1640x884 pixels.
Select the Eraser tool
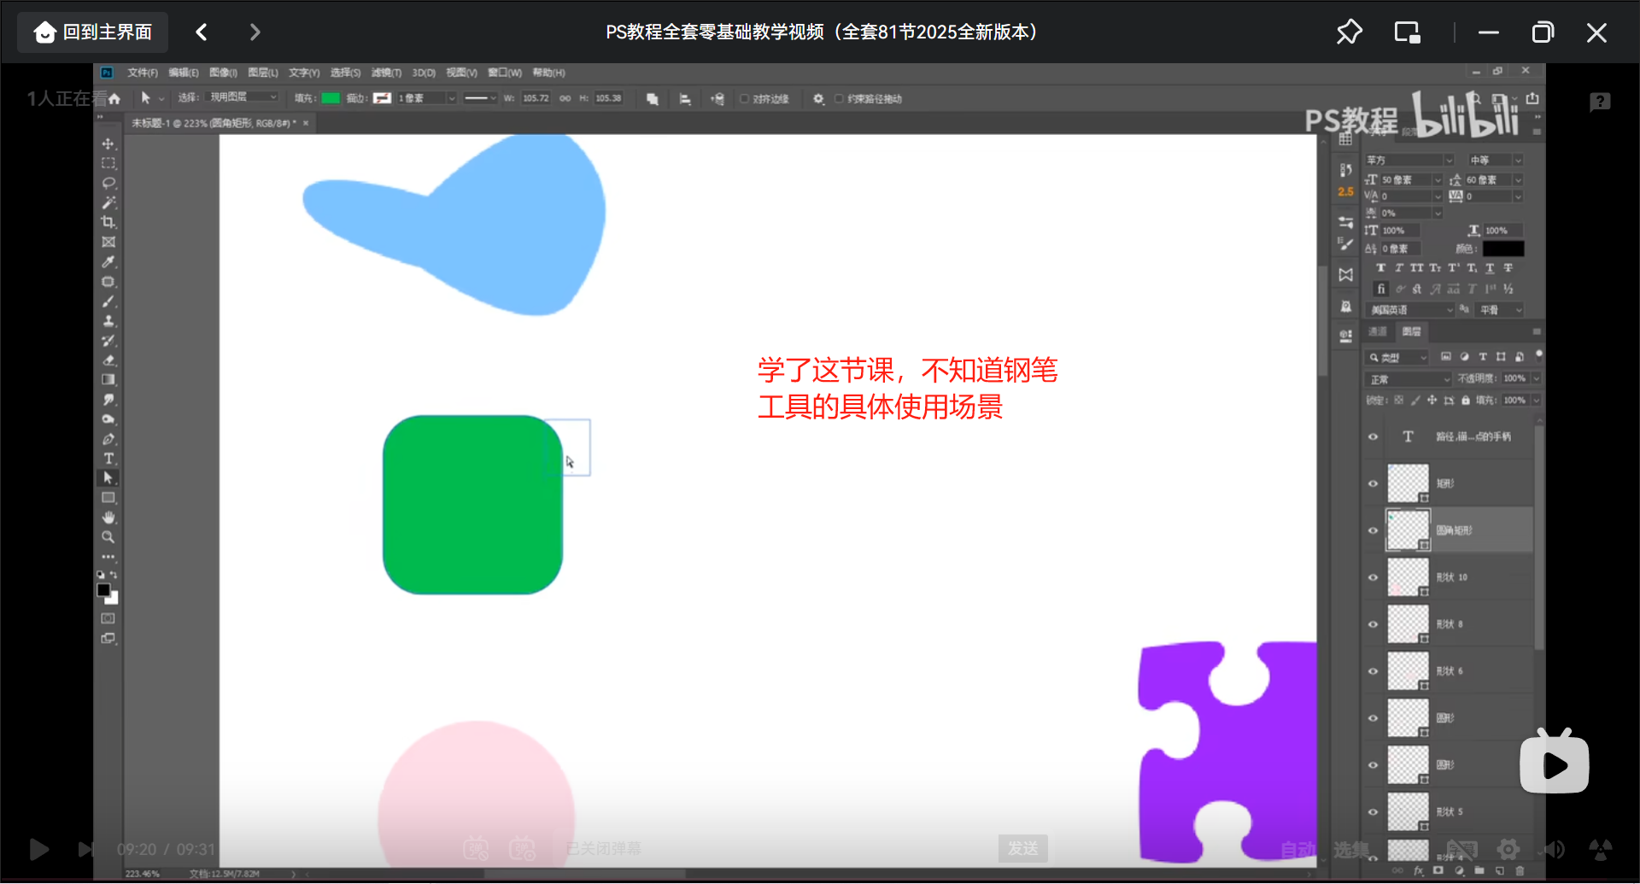[x=108, y=360]
